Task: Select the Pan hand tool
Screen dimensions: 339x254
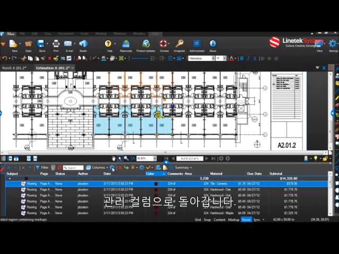Action: tap(113, 159)
